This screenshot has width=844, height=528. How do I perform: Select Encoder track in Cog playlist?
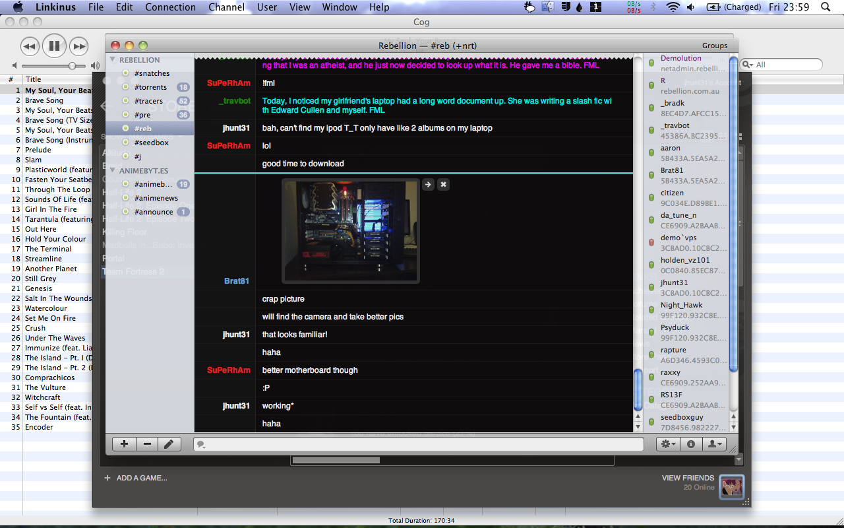39,427
